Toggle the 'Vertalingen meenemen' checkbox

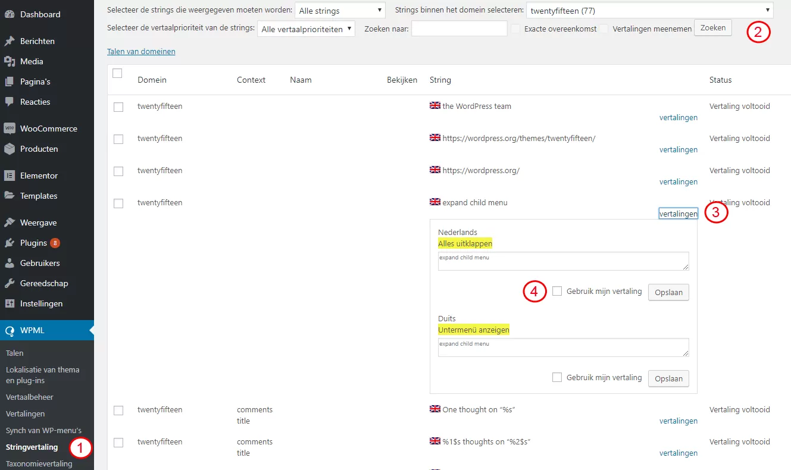pos(604,29)
